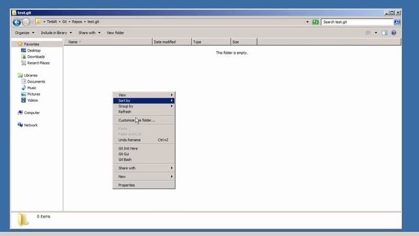
Task: Click the Forward navigation arrow
Action: pyautogui.click(x=26, y=22)
